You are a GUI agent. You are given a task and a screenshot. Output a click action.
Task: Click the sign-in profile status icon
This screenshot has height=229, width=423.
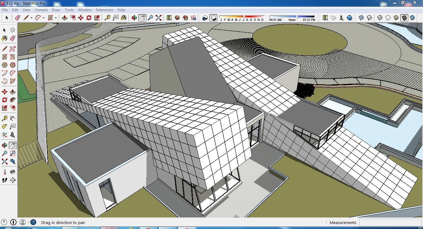click(x=23, y=222)
